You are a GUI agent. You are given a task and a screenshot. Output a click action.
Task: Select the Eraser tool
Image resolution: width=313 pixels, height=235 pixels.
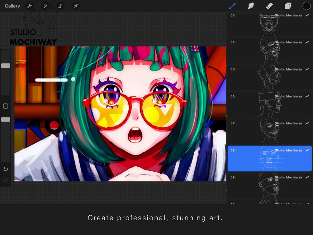pyautogui.click(x=269, y=6)
